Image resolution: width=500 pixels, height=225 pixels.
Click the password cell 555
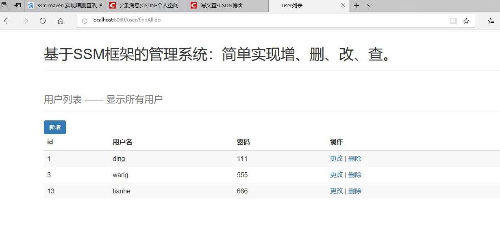242,175
